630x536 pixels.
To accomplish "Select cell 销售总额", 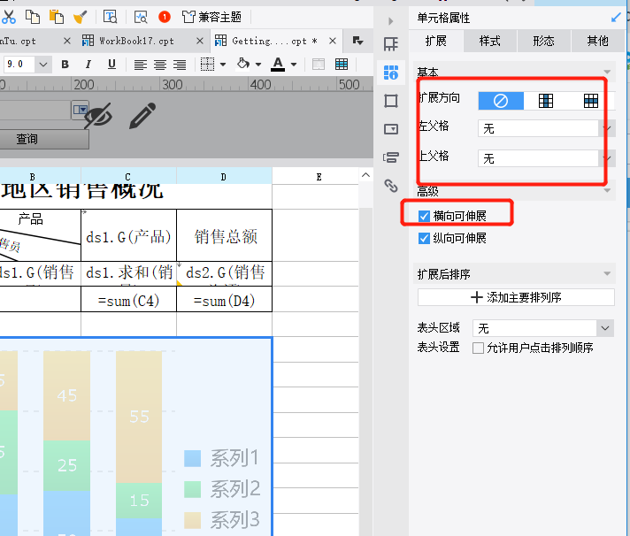I will coord(225,235).
